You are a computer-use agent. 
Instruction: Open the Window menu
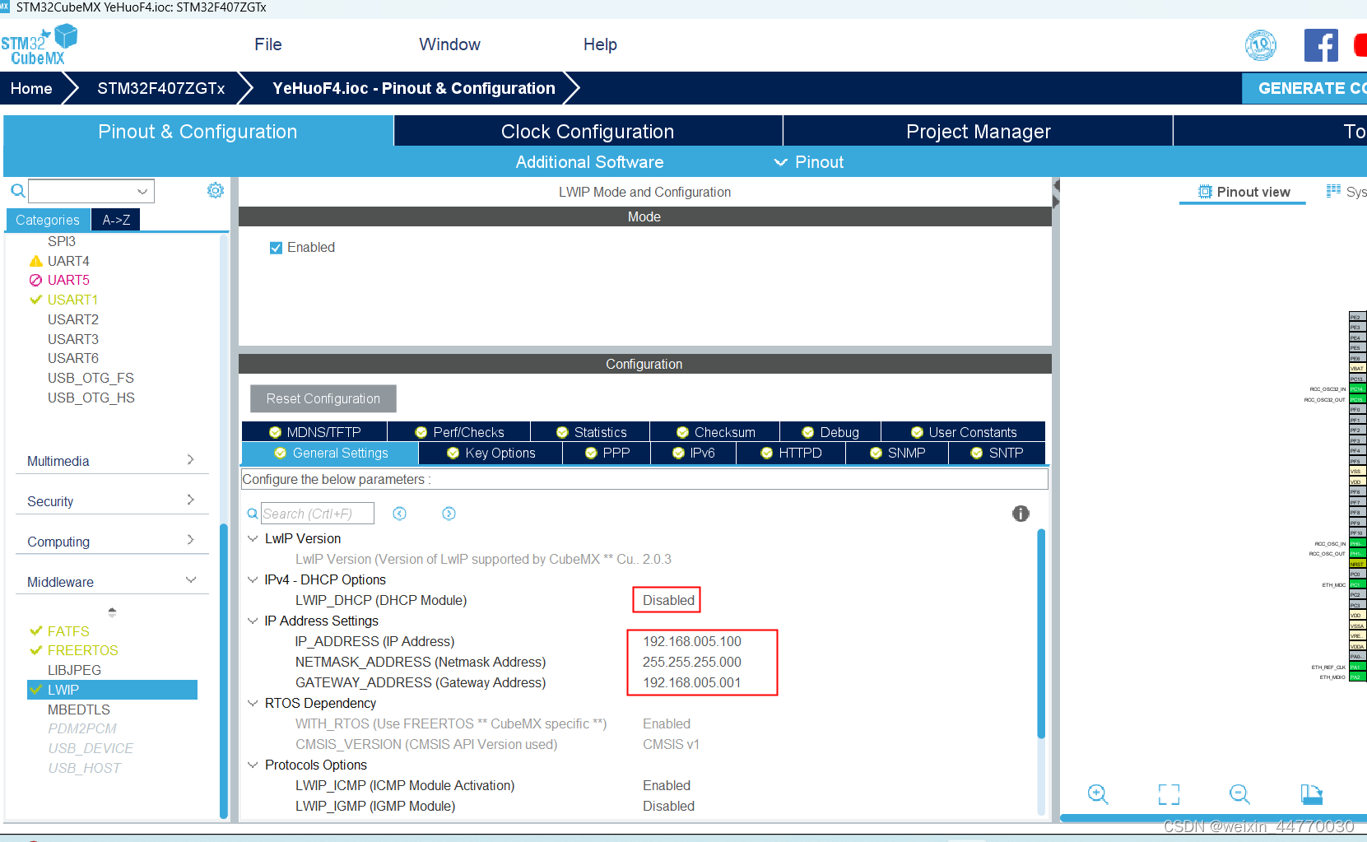click(449, 44)
